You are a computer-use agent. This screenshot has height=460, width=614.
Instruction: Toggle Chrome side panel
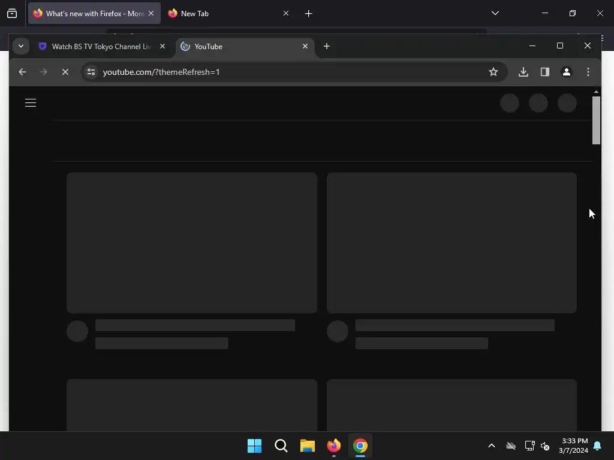pos(545,72)
